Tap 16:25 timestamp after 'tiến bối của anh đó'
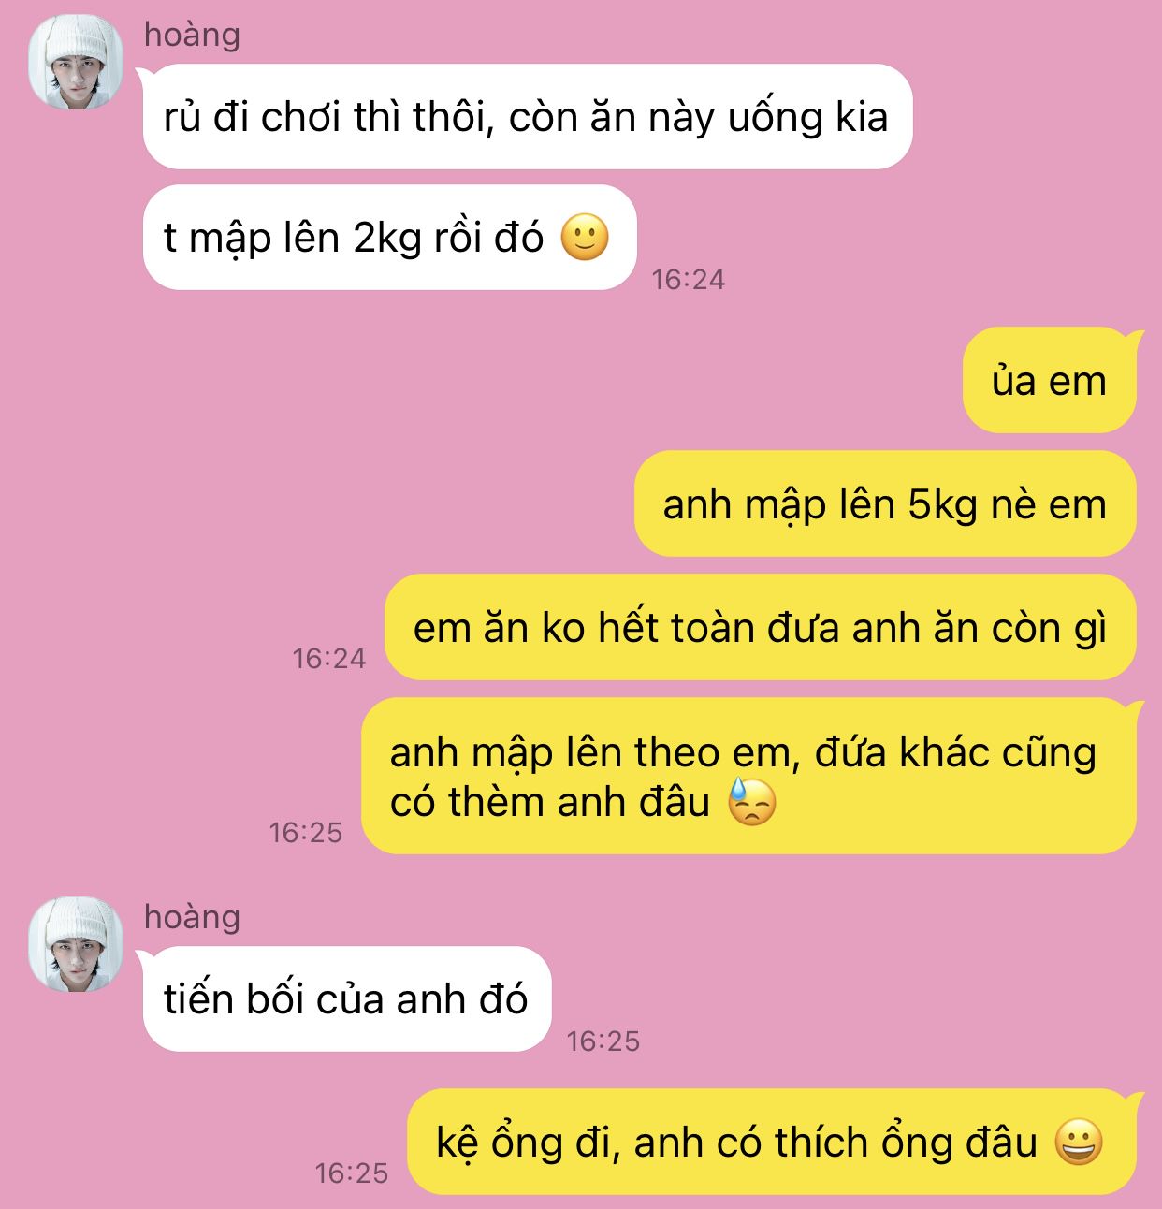 coord(603,1041)
